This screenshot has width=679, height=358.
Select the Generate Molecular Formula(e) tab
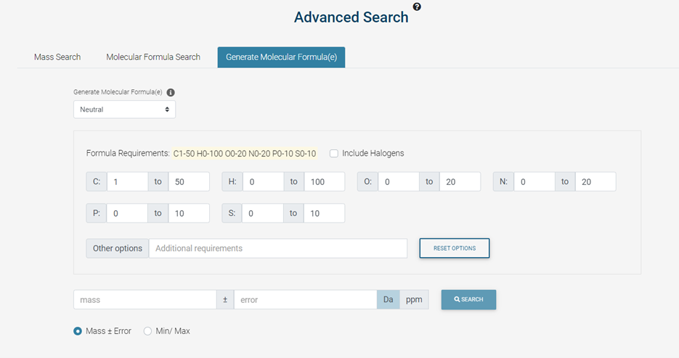tap(281, 57)
